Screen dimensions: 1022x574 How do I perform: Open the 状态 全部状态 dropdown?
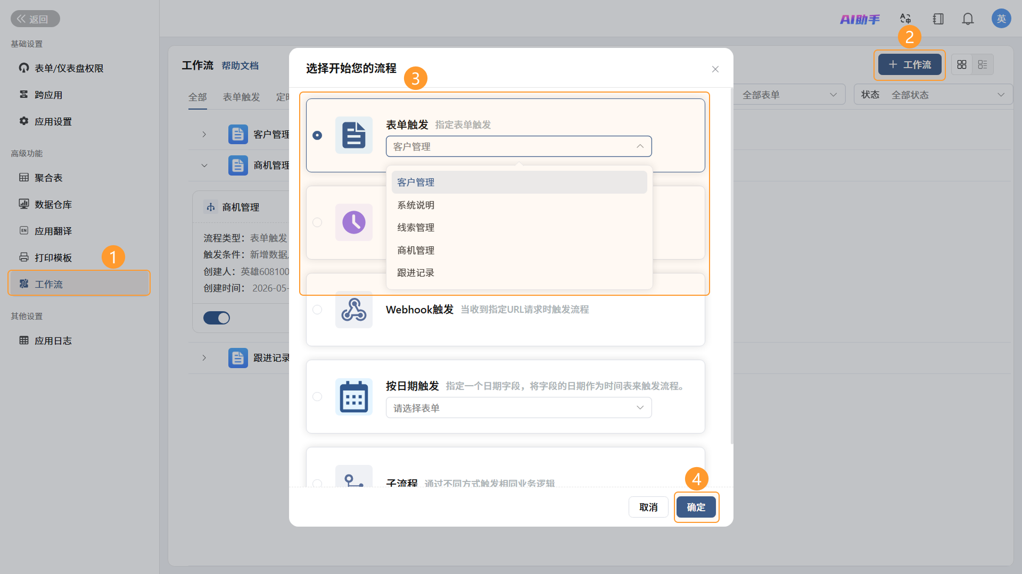[933, 95]
